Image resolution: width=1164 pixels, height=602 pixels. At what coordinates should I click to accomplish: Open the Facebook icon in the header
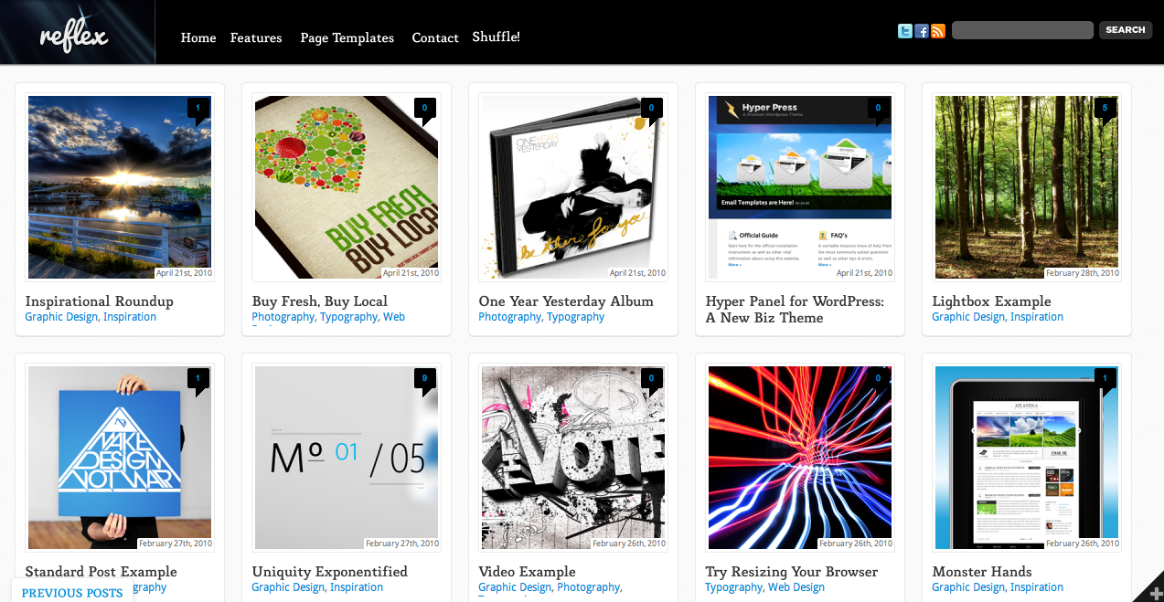click(x=922, y=31)
